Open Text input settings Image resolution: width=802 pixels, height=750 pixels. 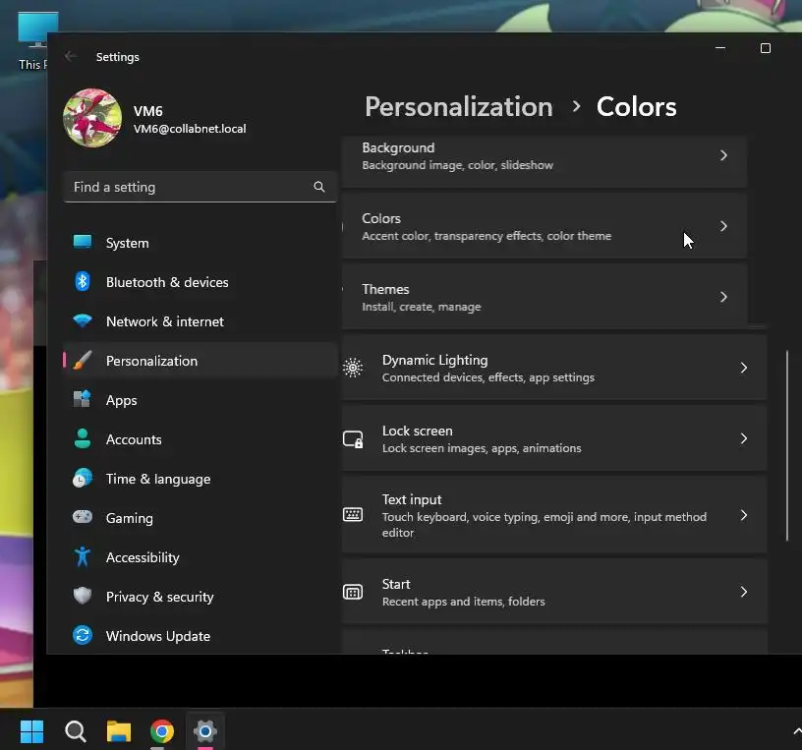point(554,515)
